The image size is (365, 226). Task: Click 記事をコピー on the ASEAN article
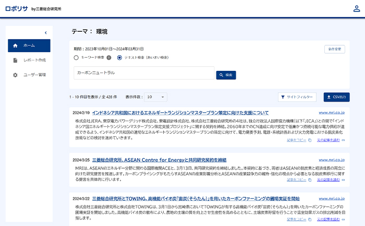296,180
